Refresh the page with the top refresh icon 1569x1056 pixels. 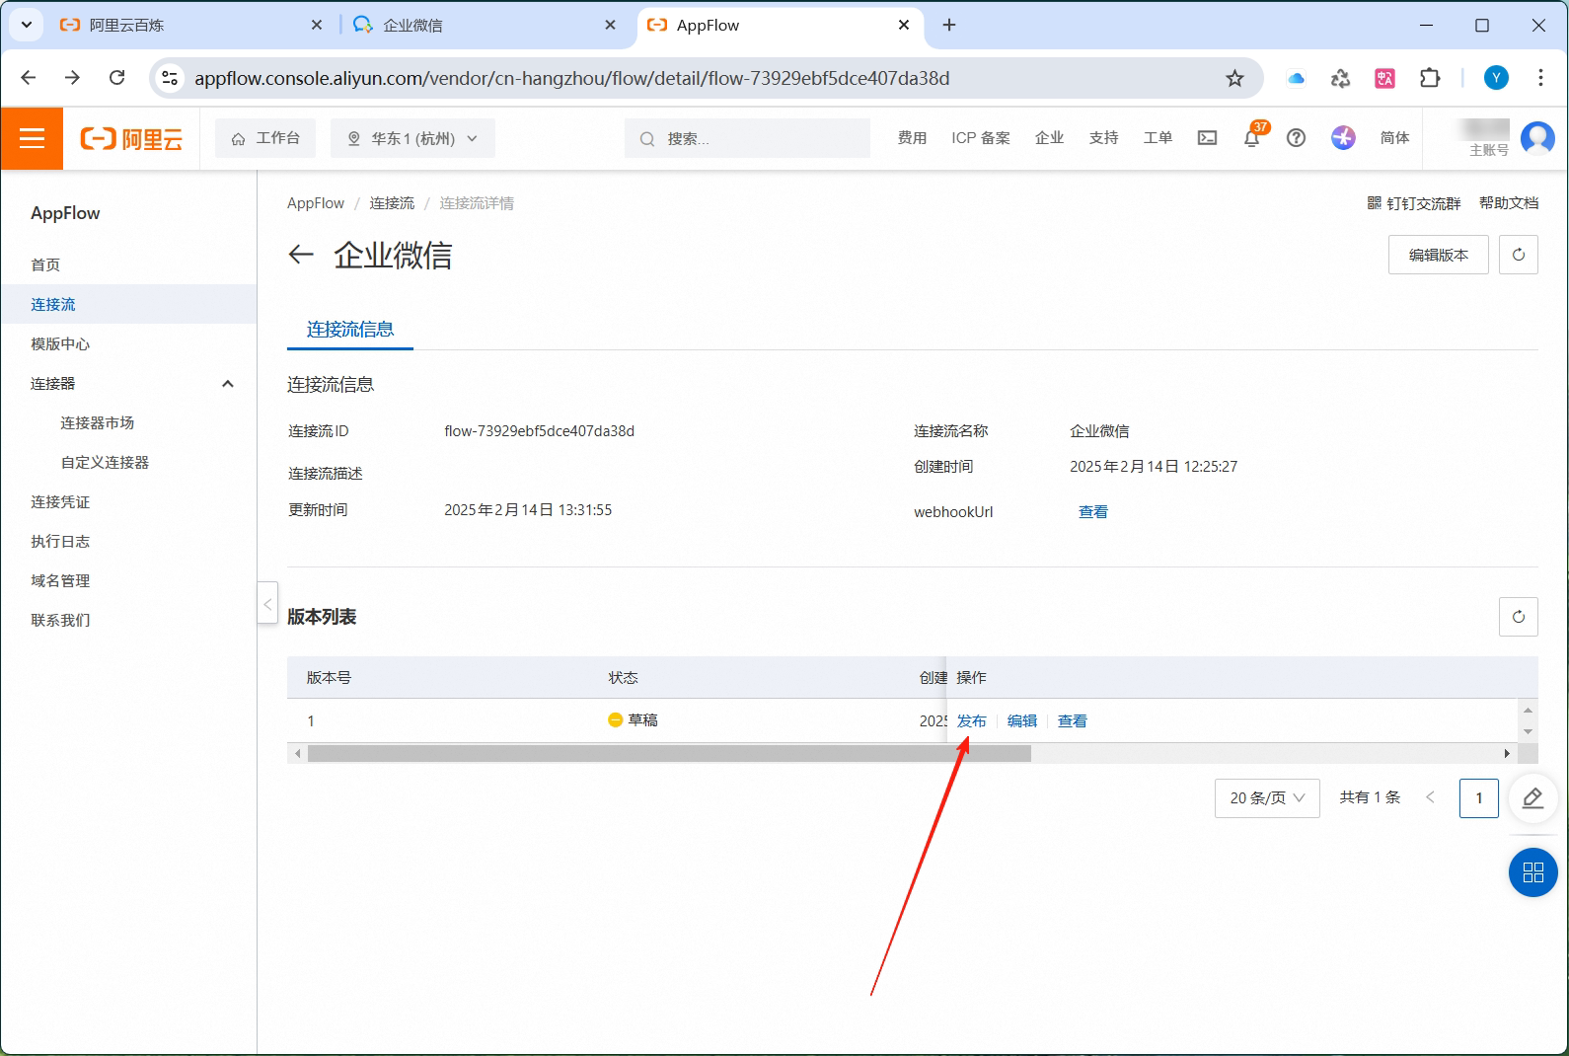click(1519, 255)
